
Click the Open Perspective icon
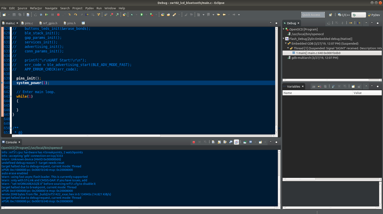click(331, 15)
